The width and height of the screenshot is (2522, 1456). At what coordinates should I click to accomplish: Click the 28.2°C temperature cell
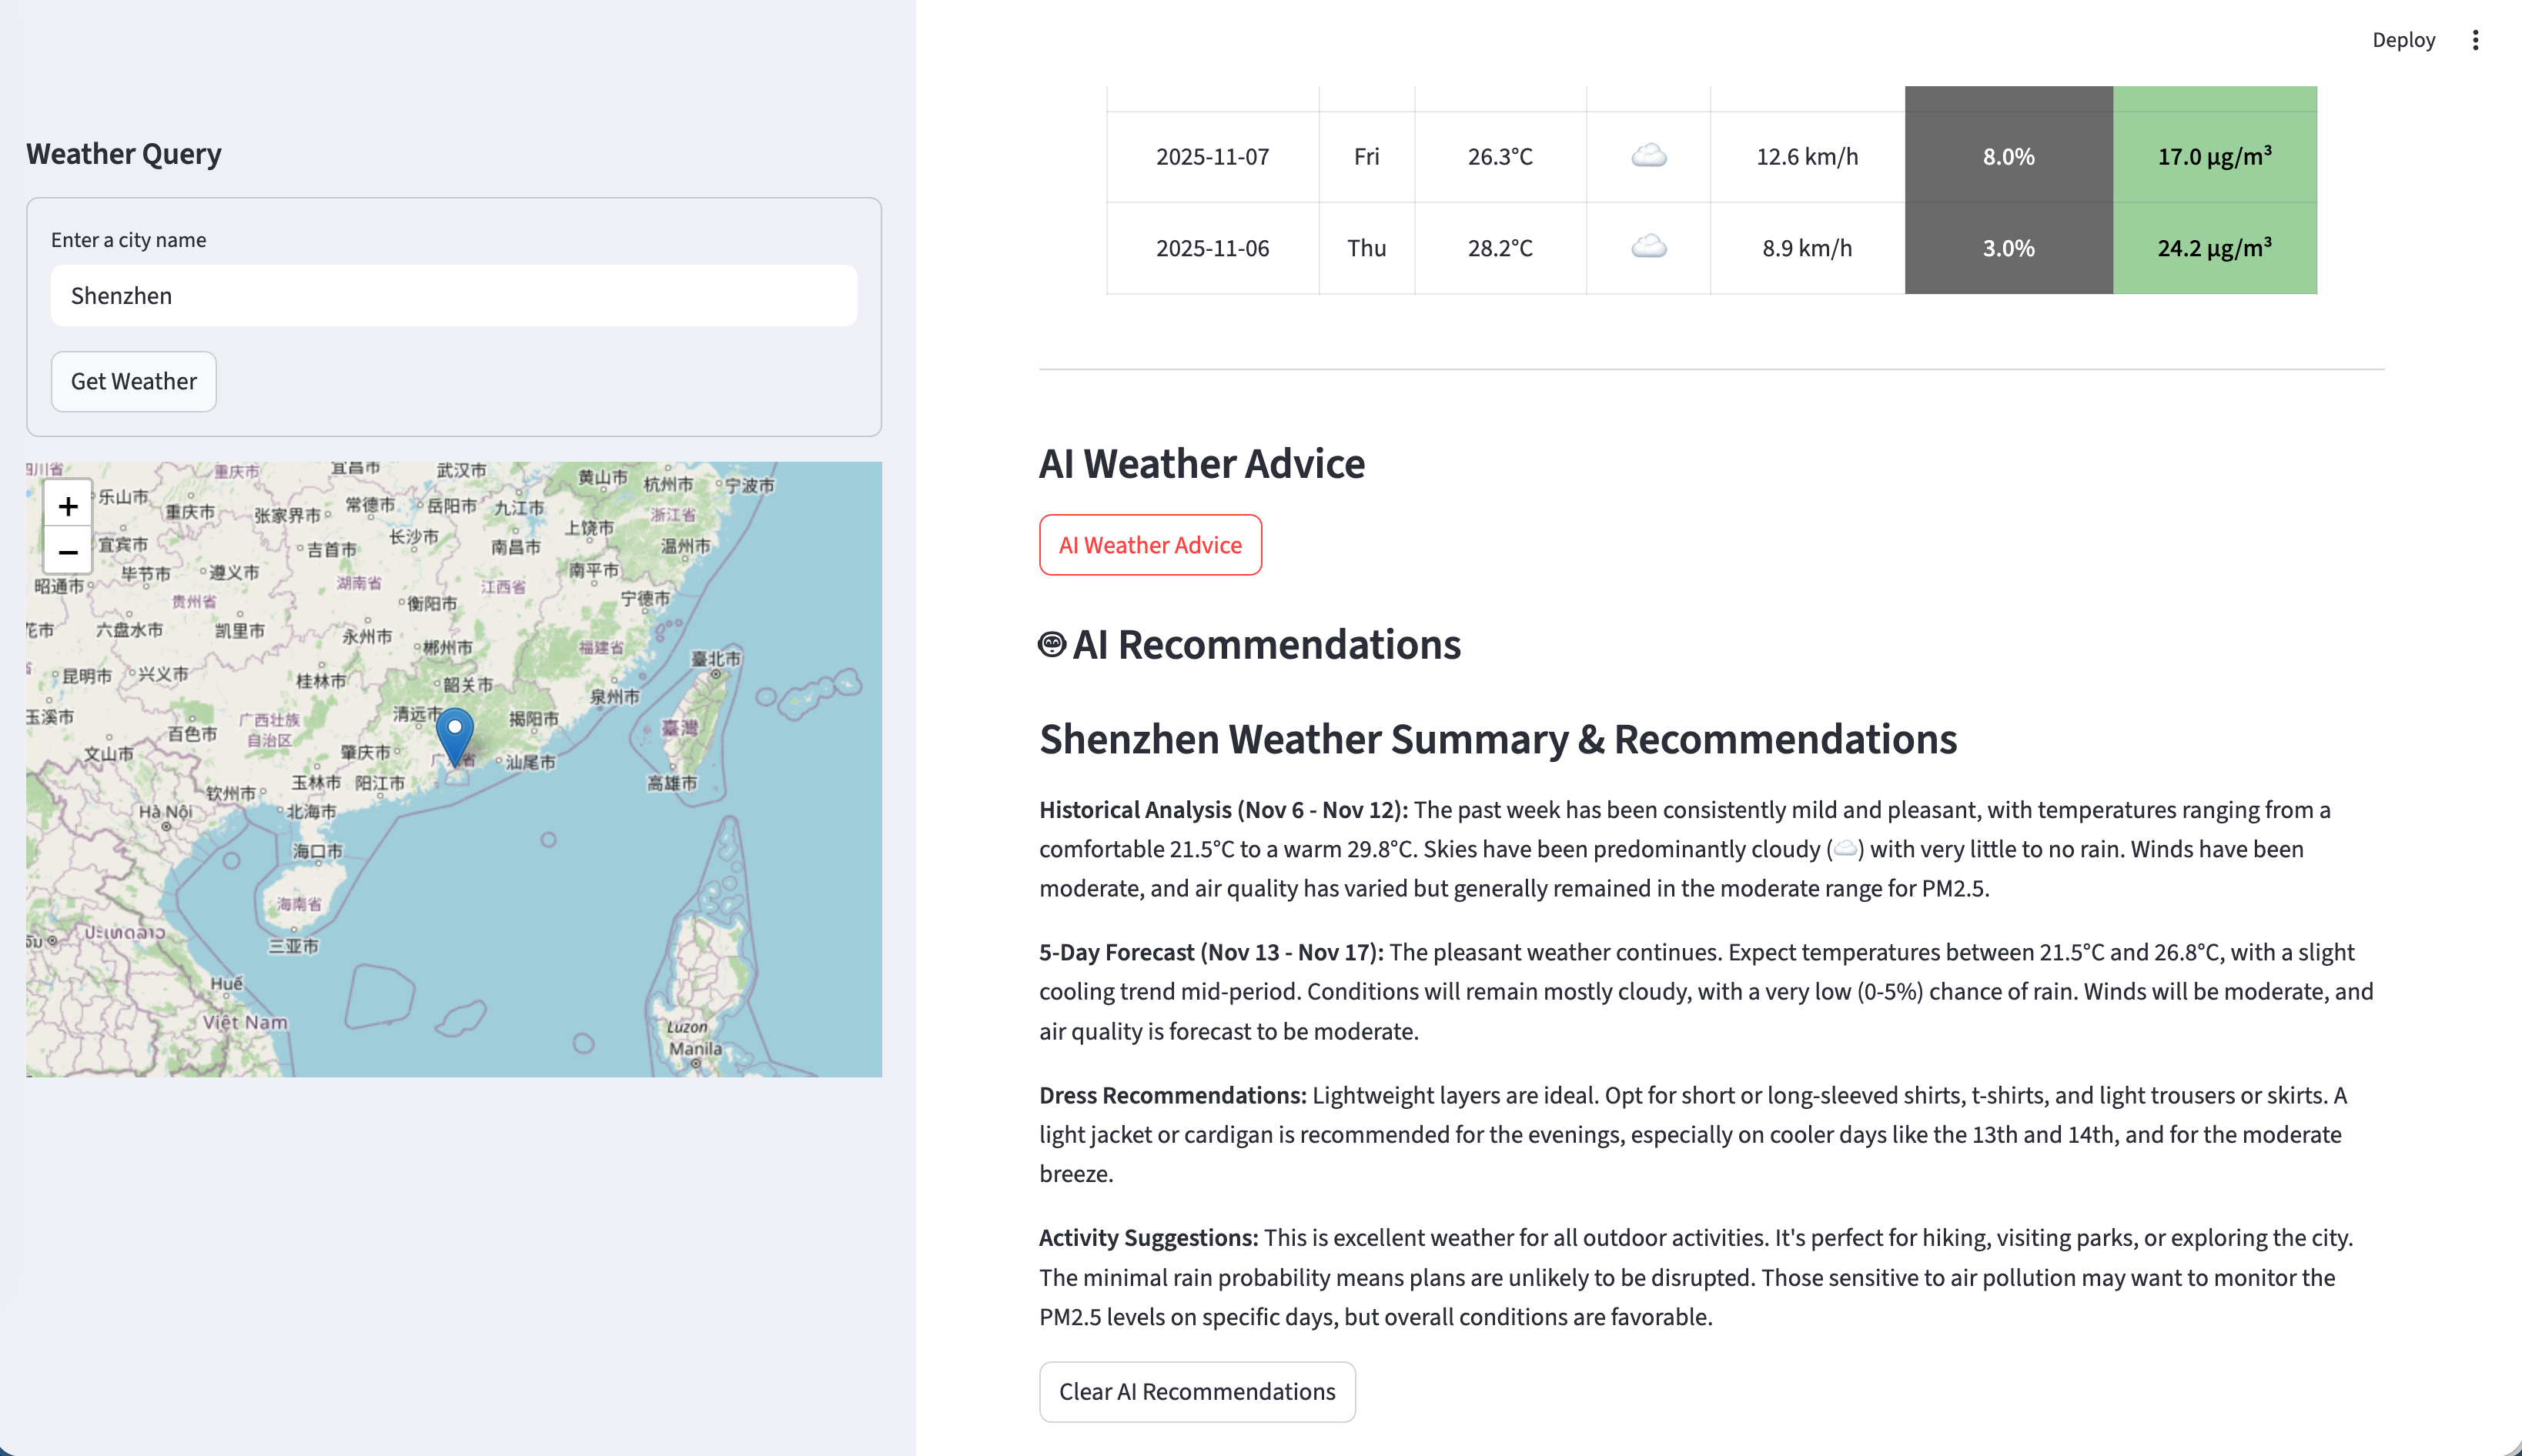1500,248
